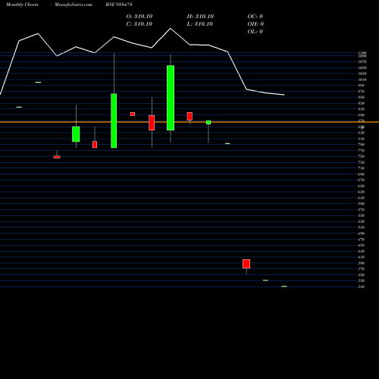The width and height of the screenshot is (379, 379).
Task: Click the last green dash candle at 310
Action: click(284, 287)
